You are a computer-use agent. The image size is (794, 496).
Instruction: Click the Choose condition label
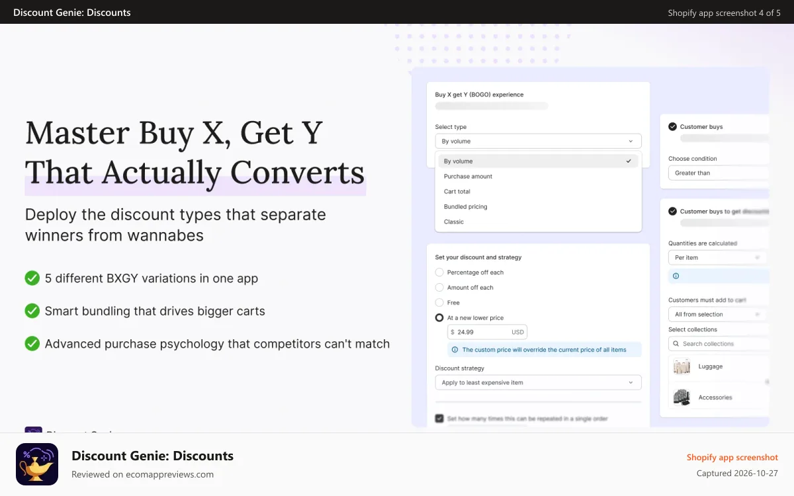[693, 159]
